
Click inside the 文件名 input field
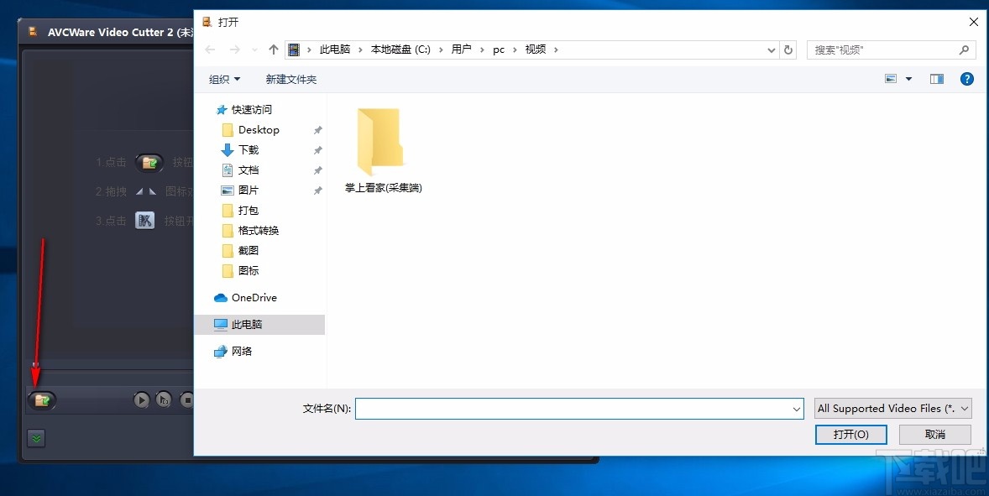[578, 408]
